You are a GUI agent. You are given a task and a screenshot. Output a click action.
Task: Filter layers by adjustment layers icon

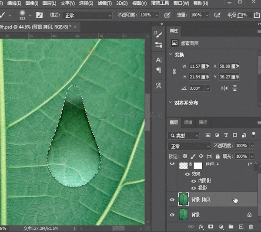(217, 135)
